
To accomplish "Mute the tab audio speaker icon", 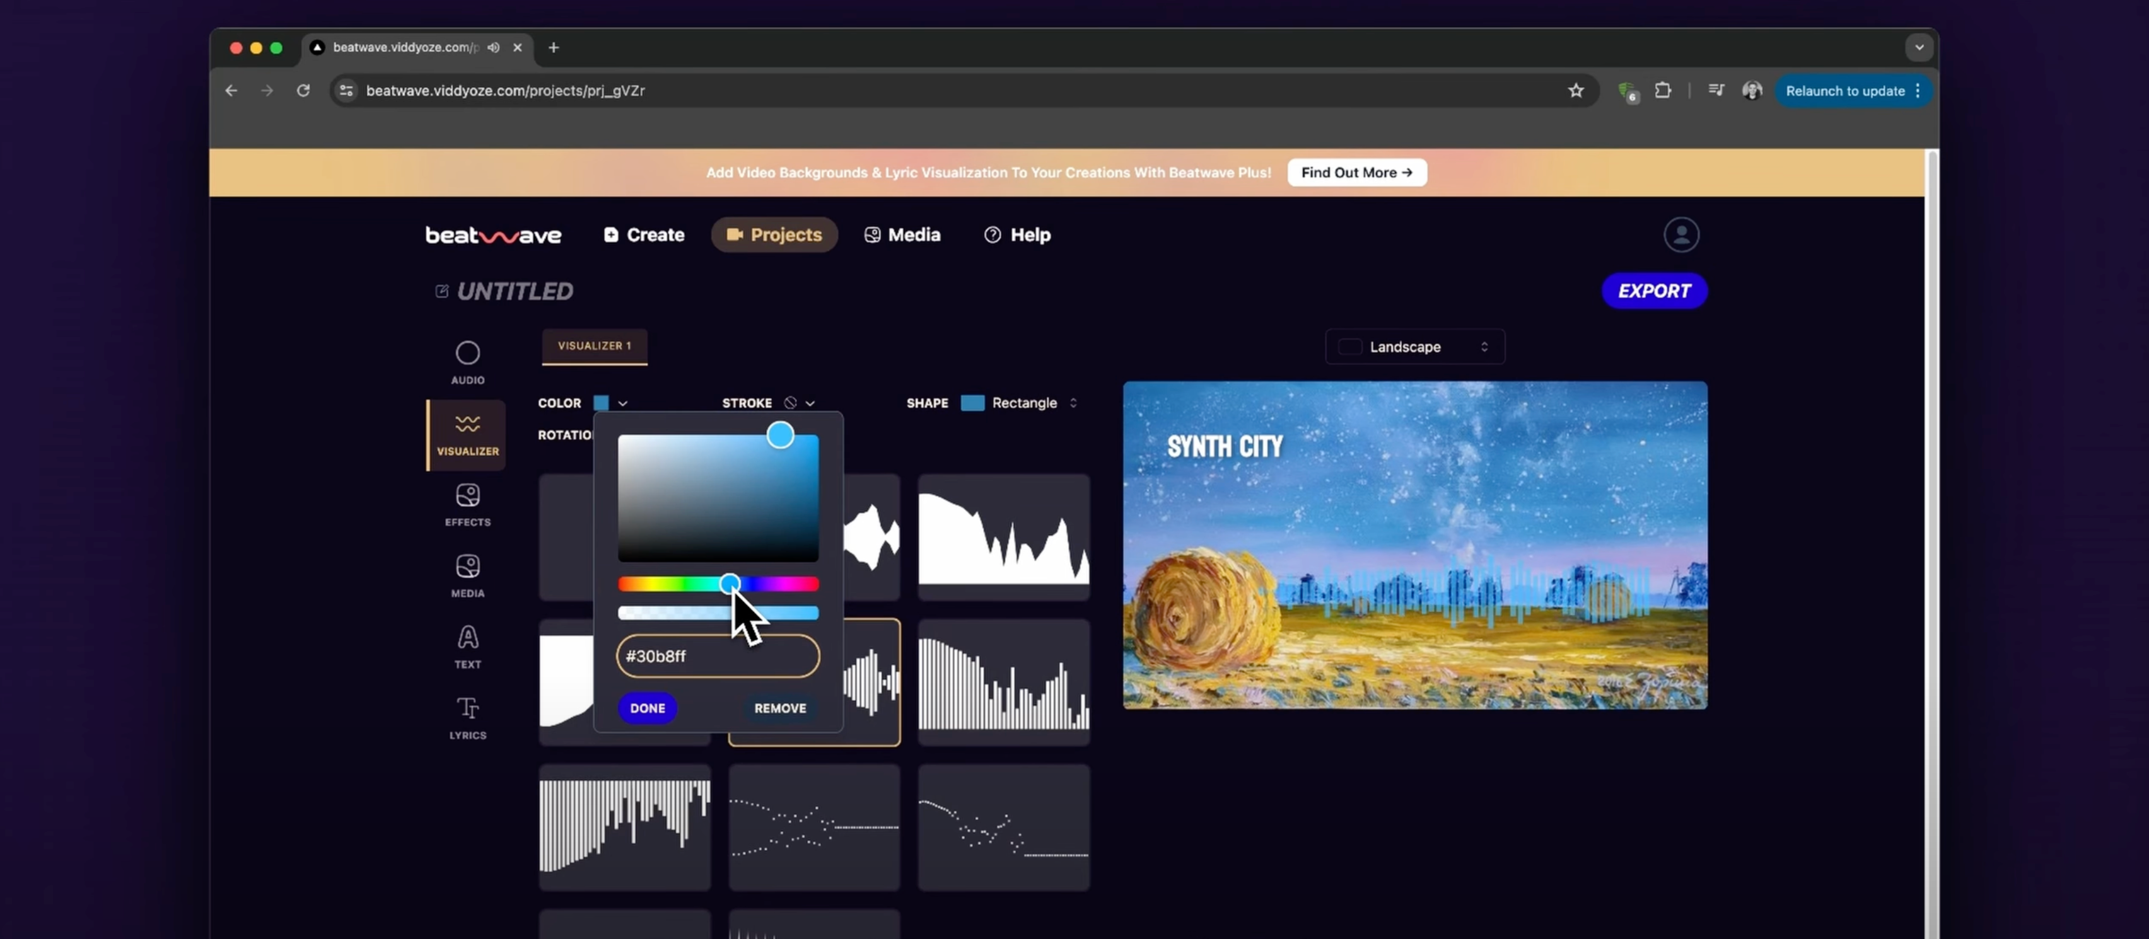I will [x=494, y=47].
